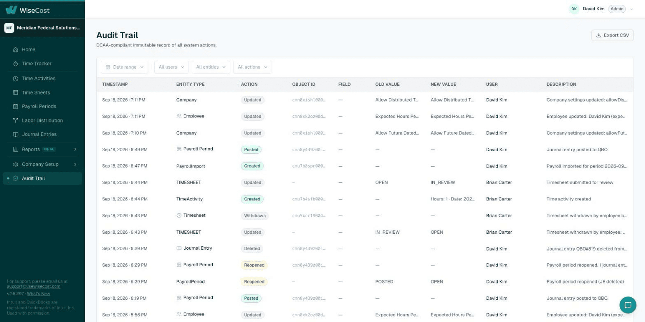Export audit trail as CSV
Image resolution: width=645 pixels, height=322 pixels.
pos(613,35)
